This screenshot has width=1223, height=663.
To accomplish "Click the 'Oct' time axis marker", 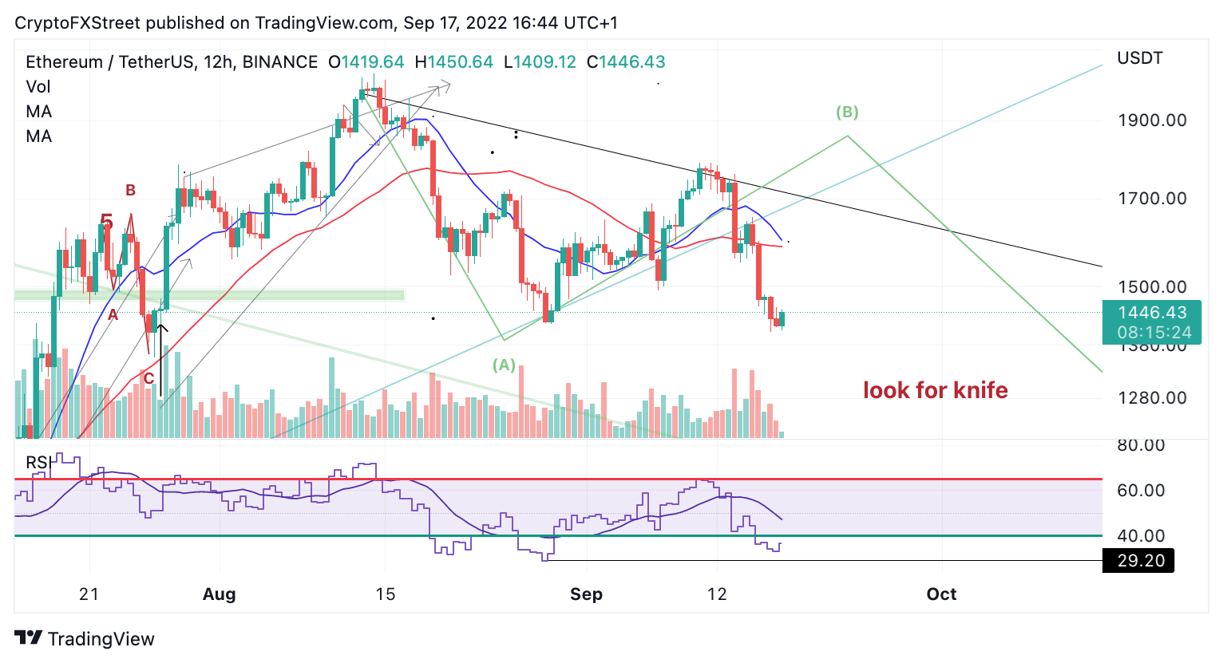I will [941, 594].
